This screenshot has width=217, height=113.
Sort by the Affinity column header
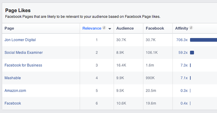click(x=182, y=28)
